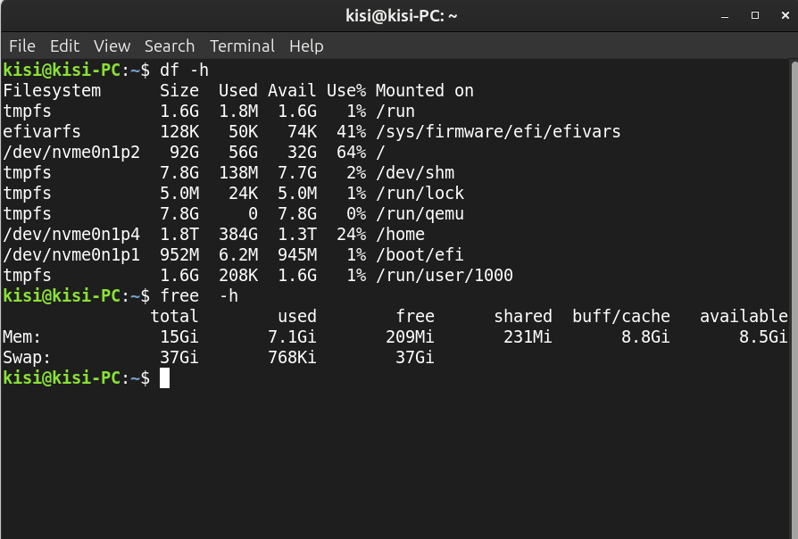Click the window title kisi@kisi-PC: ~
This screenshot has width=798, height=539.
pyautogui.click(x=401, y=16)
